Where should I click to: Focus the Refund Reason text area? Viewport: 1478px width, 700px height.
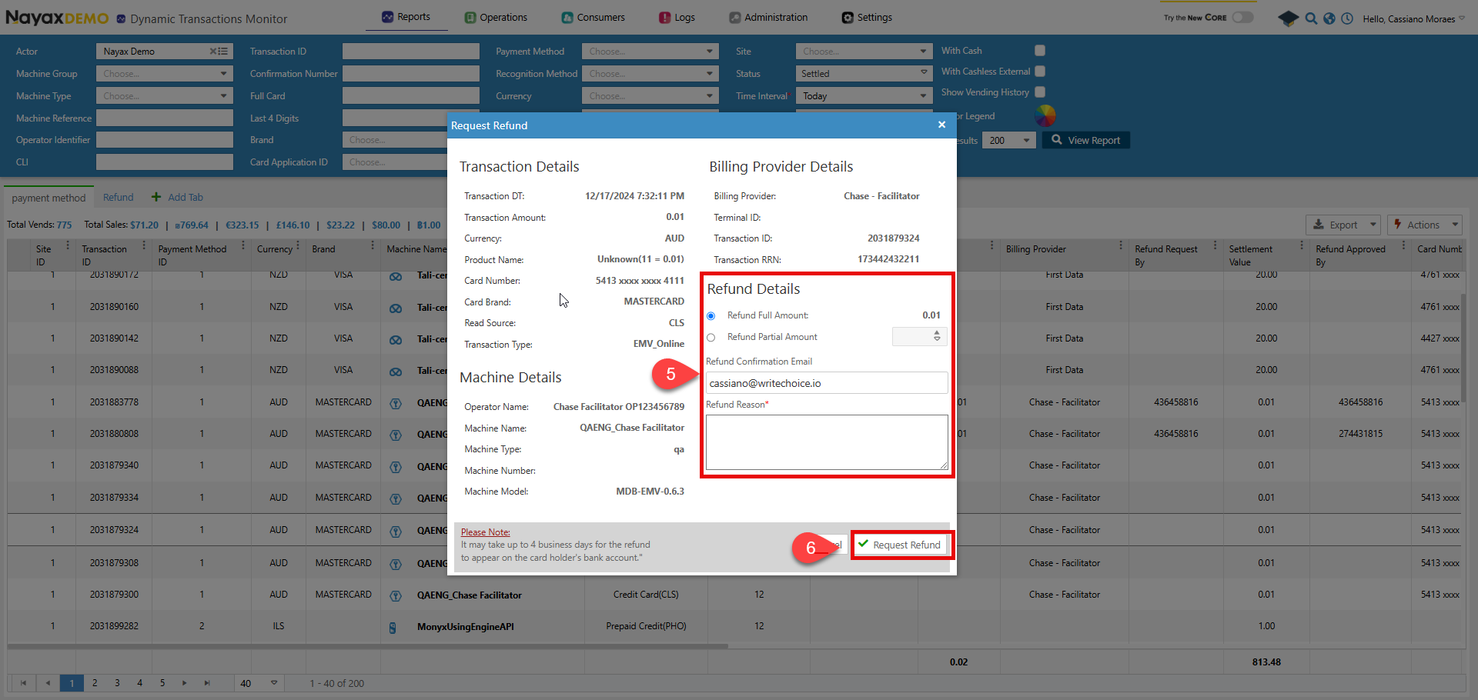click(827, 442)
